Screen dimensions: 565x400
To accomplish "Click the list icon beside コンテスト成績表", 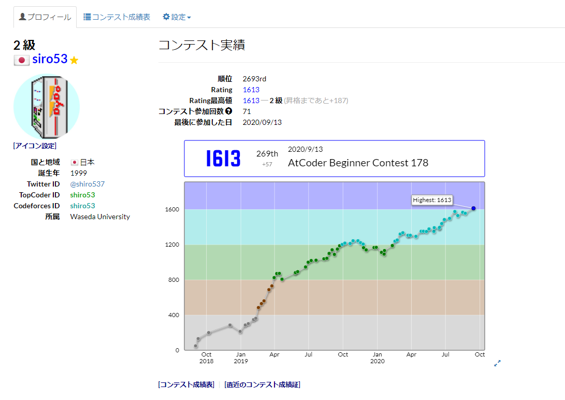I will point(87,16).
